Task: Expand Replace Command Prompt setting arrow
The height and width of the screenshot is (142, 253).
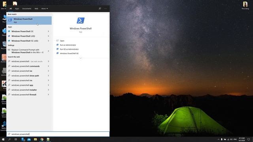Action: pyautogui.click(x=48, y=51)
